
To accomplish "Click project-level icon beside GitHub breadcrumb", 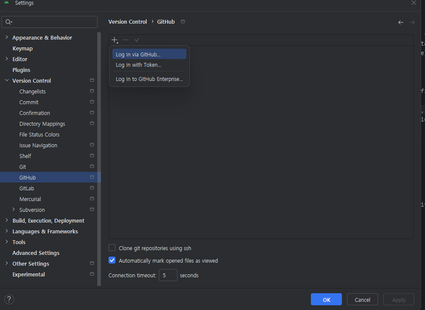I will click(183, 22).
